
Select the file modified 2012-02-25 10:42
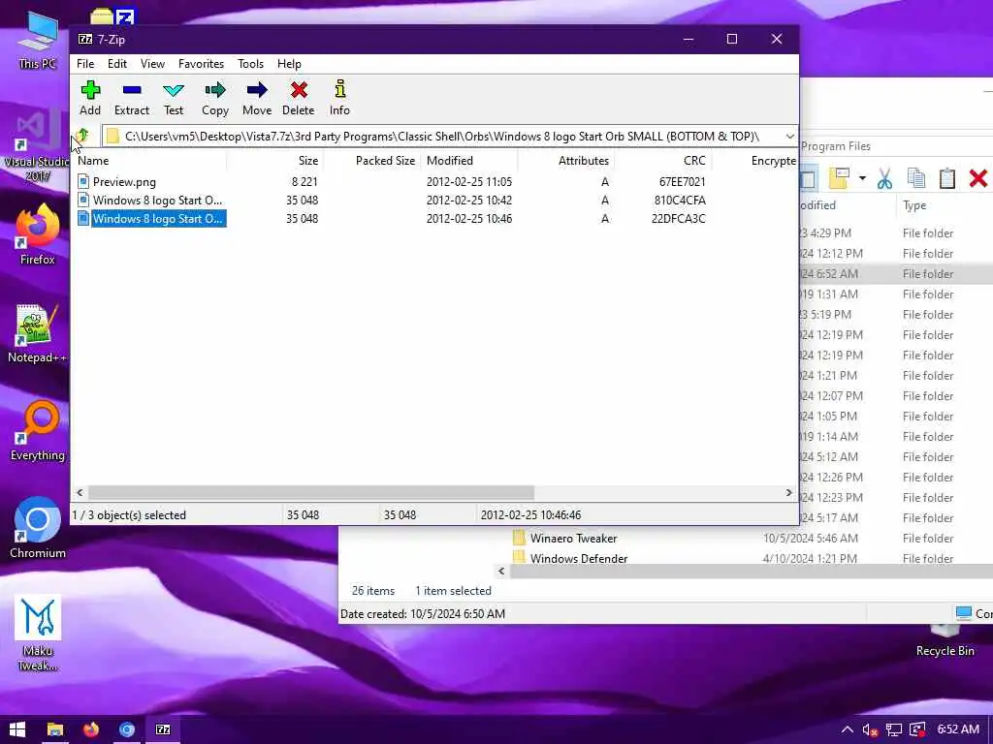[150, 201]
